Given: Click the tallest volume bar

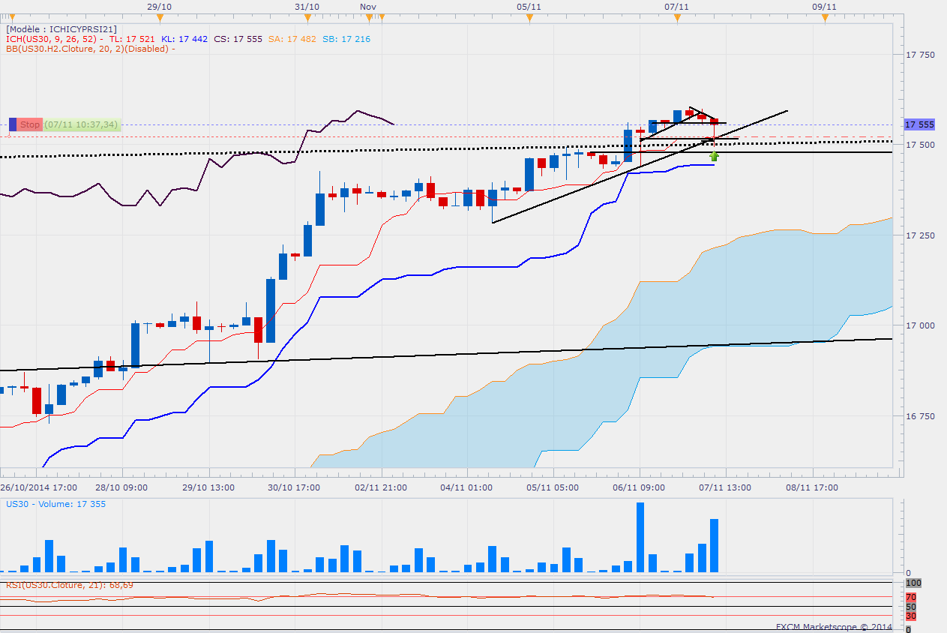Looking at the screenshot, I should pos(640,537).
